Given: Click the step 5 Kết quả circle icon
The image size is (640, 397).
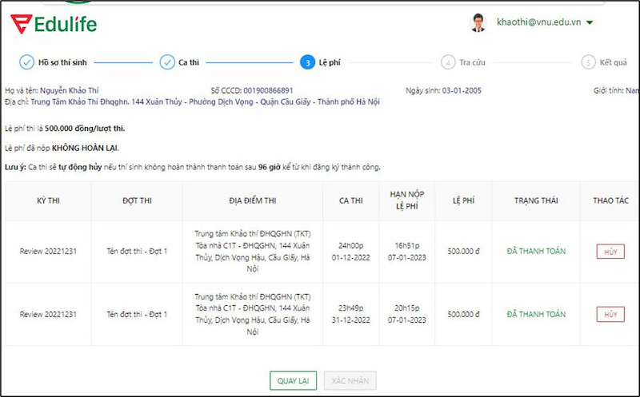Looking at the screenshot, I should pos(588,62).
